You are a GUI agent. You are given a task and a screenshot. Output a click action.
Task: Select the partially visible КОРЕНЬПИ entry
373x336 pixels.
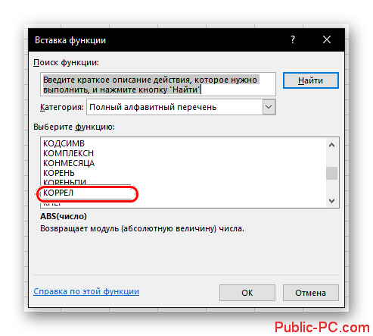[x=64, y=182]
